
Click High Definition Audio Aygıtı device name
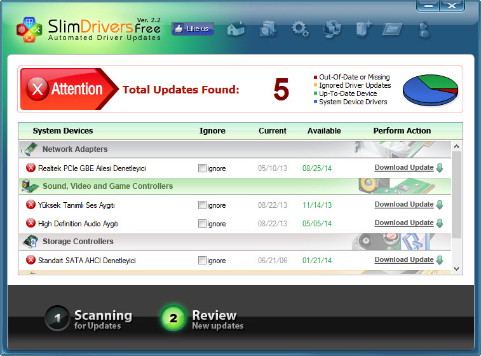point(78,224)
